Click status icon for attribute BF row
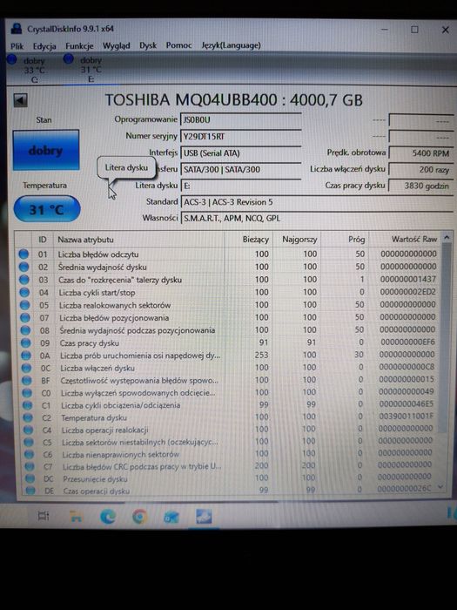The width and height of the screenshot is (457, 610). point(27,380)
